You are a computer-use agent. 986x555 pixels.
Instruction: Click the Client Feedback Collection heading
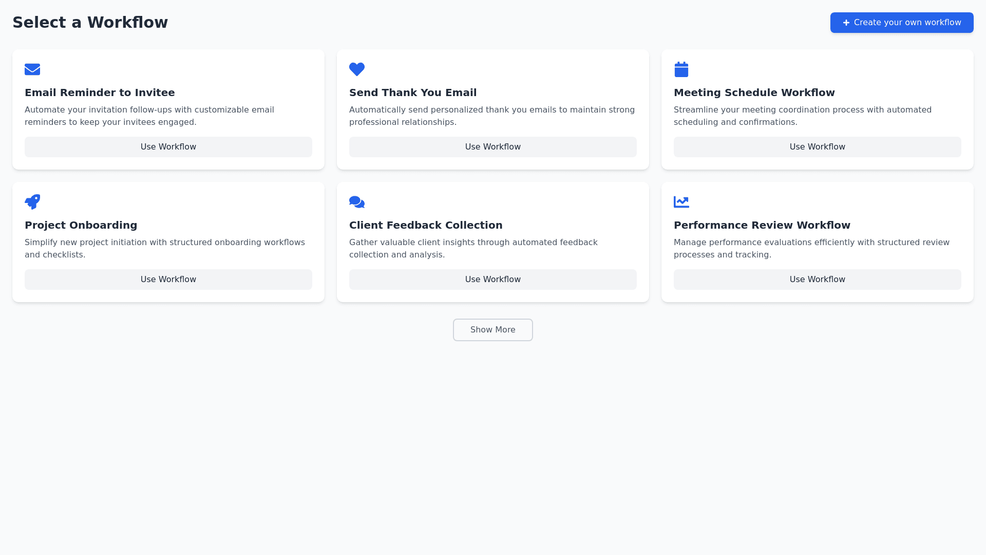tap(426, 225)
